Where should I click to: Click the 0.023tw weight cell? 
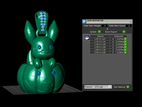click(x=120, y=50)
